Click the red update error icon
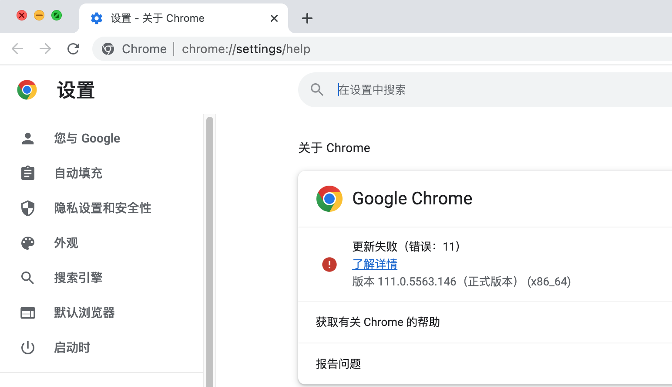 pos(329,264)
